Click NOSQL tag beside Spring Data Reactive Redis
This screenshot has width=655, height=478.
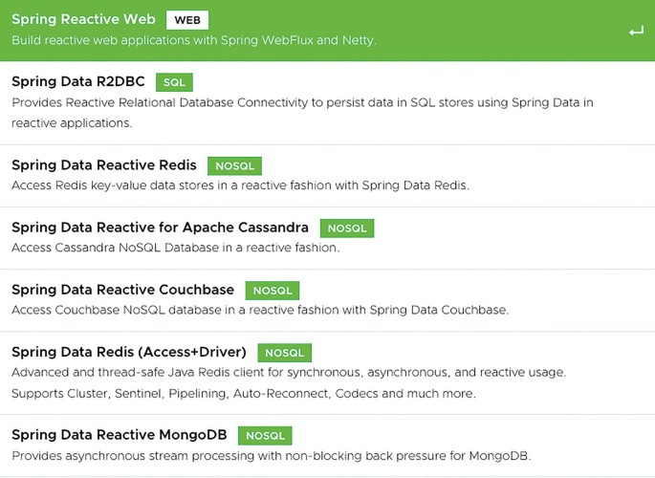point(235,166)
